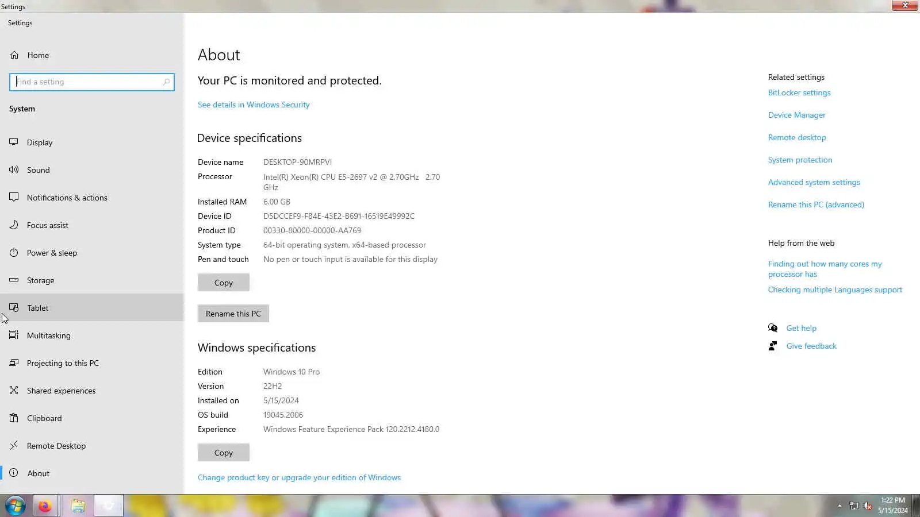Click the Give feedback person icon

(773, 346)
